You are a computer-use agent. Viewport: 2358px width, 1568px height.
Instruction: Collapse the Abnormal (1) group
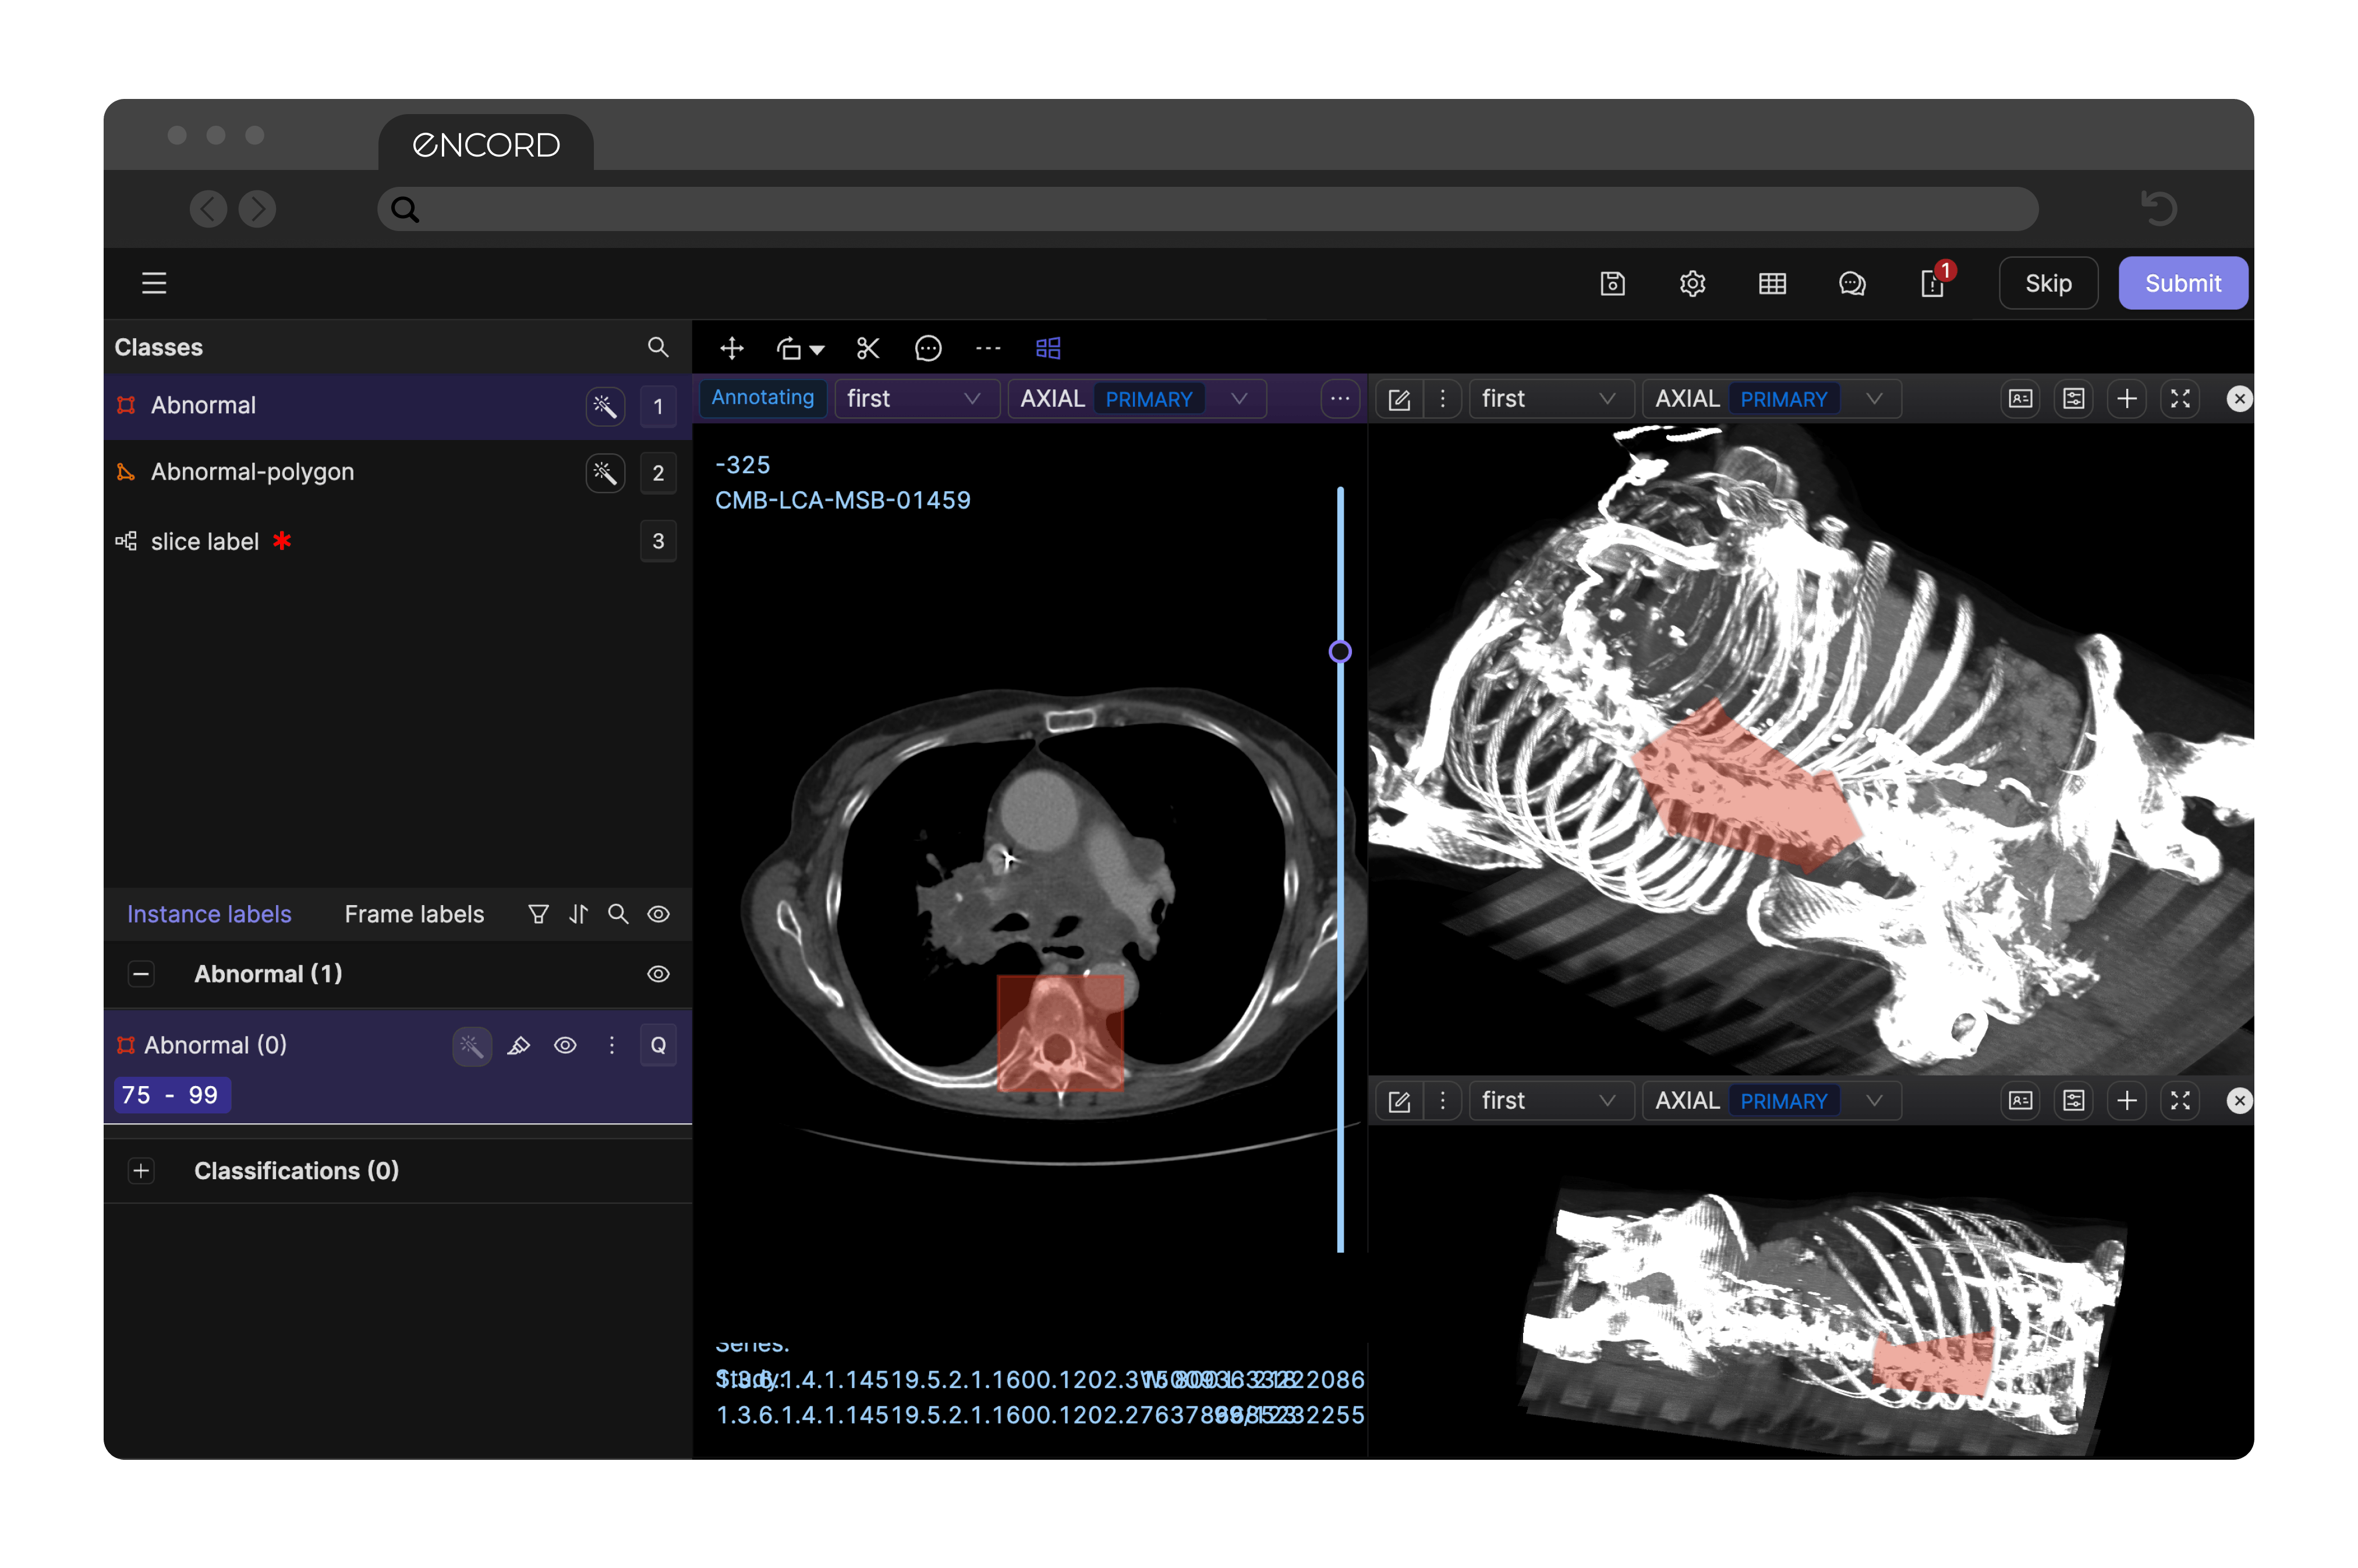142,974
